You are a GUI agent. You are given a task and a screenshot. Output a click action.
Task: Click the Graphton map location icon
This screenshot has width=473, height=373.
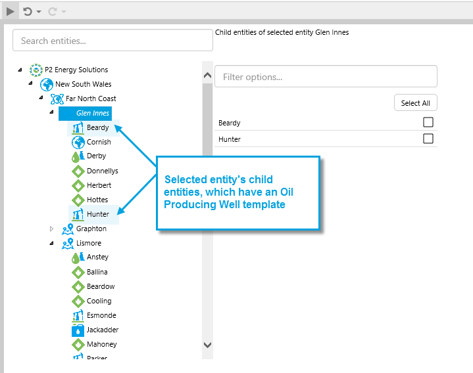tap(68, 229)
